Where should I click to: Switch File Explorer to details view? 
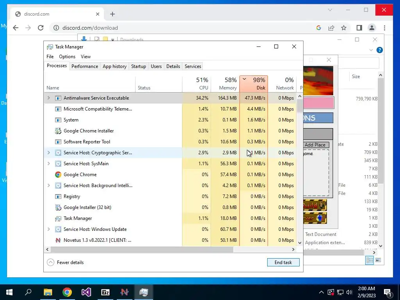point(370,260)
